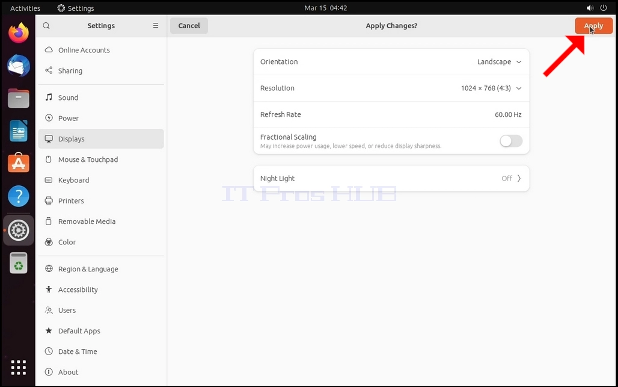Open LibreOffice Writer from the dock
This screenshot has width=618, height=387.
click(x=19, y=131)
